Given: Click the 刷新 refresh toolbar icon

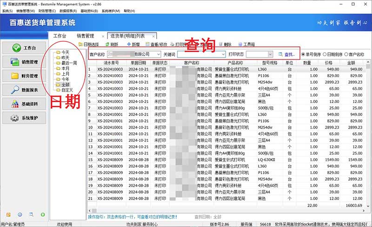Looking at the screenshot, I should point(111,45).
